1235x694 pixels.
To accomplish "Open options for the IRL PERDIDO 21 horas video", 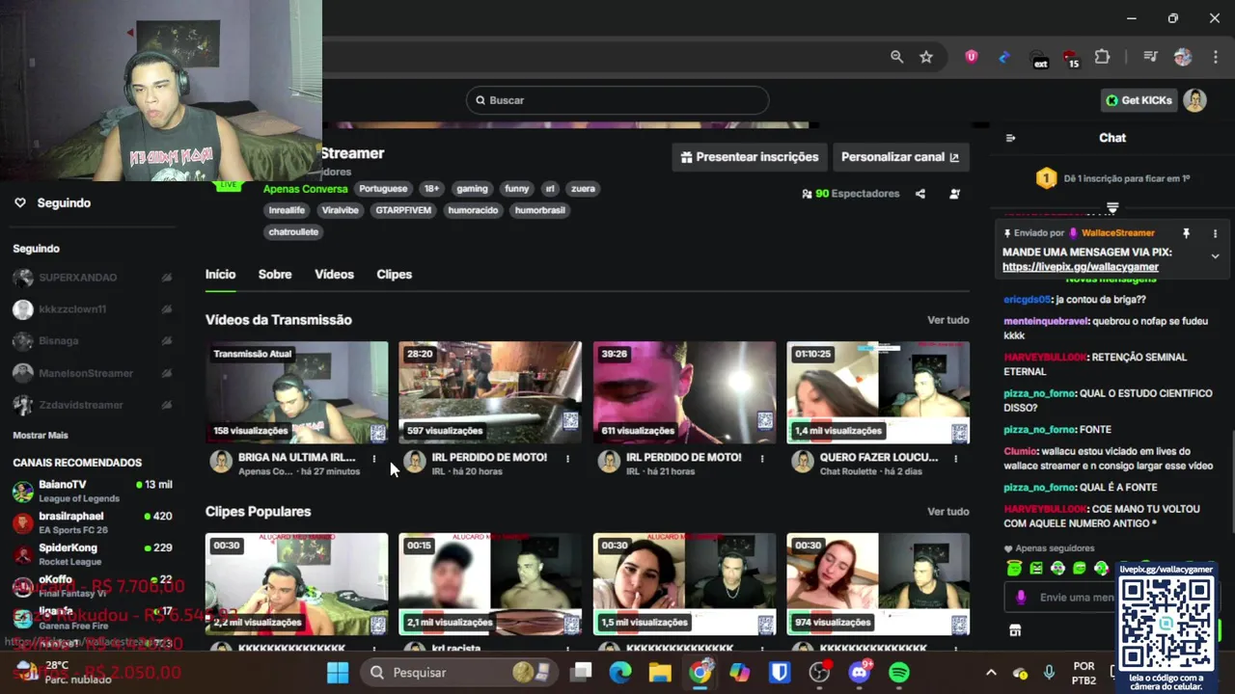I will (762, 459).
